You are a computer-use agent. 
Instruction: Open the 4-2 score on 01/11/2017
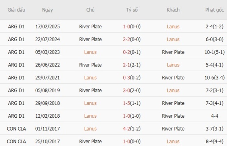pos(127,128)
